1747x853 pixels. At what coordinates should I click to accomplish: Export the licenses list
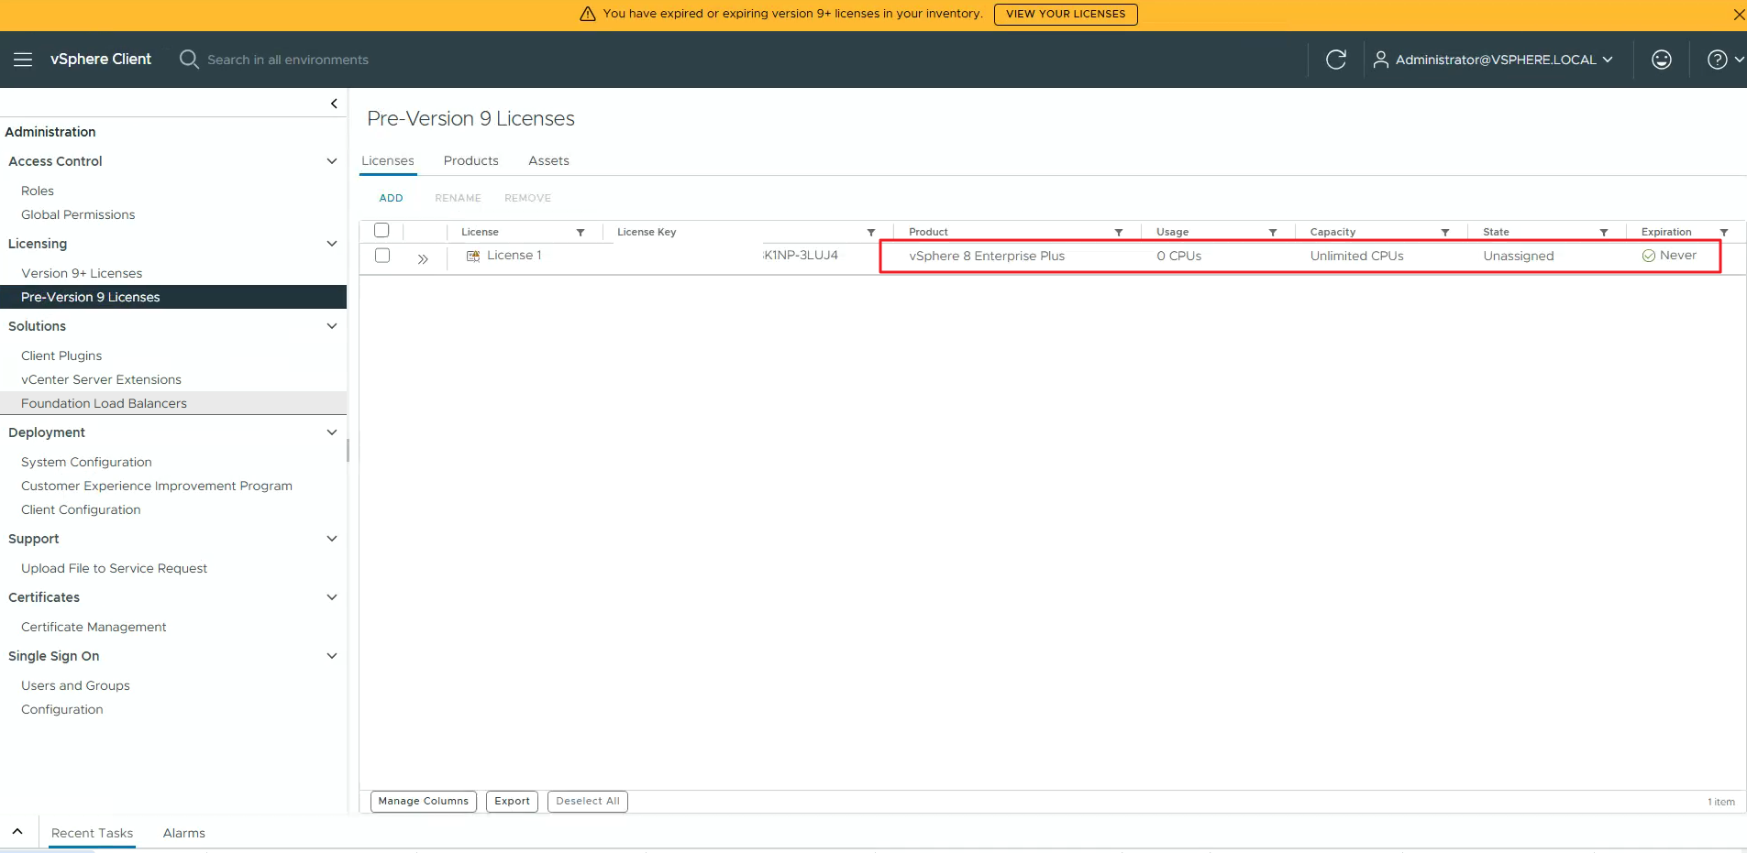pos(513,801)
